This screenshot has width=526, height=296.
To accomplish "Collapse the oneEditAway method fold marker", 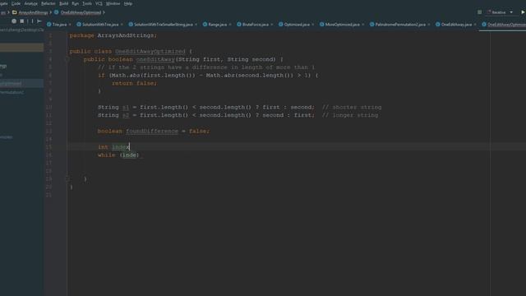I will pyautogui.click(x=67, y=59).
